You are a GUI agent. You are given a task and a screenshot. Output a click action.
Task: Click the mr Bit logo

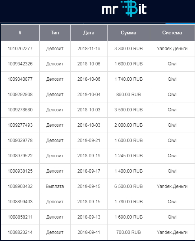pos(124,9)
